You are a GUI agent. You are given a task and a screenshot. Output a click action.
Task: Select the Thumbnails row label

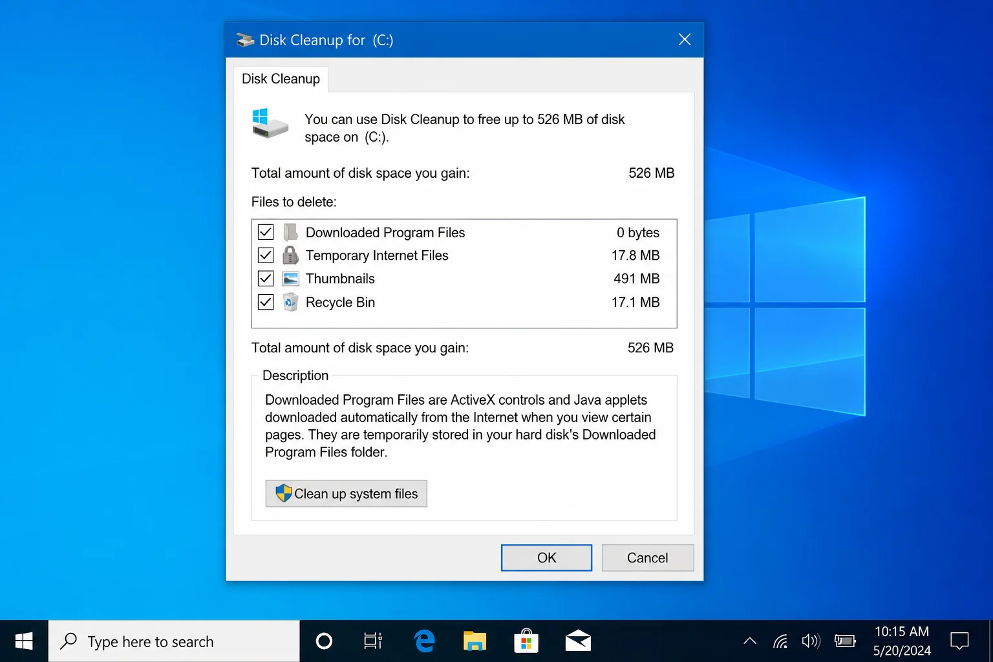point(340,279)
